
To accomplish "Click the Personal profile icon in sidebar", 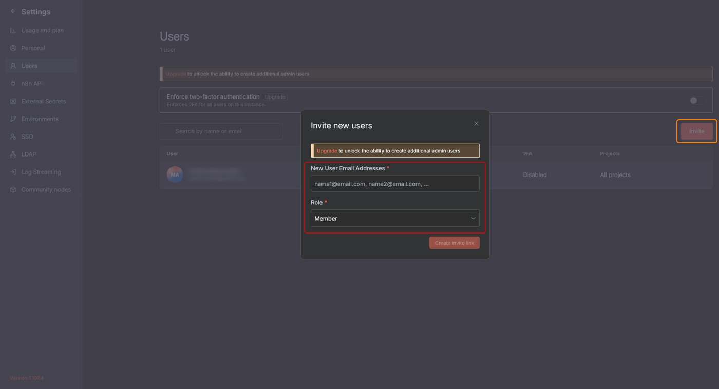I will tap(13, 48).
